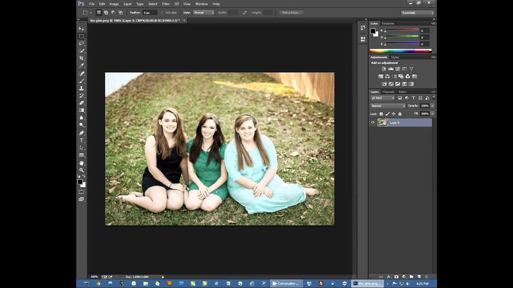
Task: Toggle lock image pixels brush icon
Action: [x=387, y=114]
